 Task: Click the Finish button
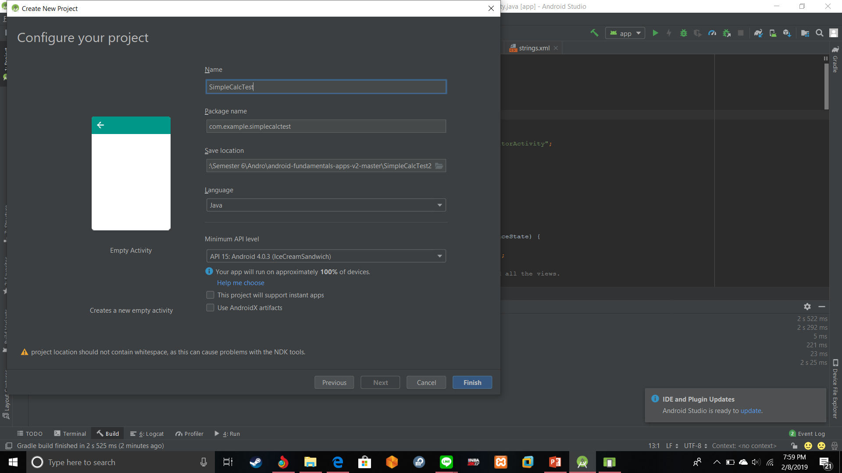coord(472,382)
